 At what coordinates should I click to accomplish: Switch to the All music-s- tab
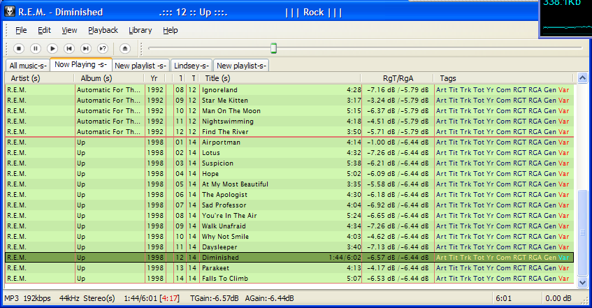28,66
